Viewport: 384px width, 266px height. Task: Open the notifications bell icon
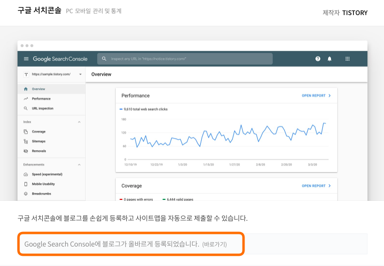point(330,59)
